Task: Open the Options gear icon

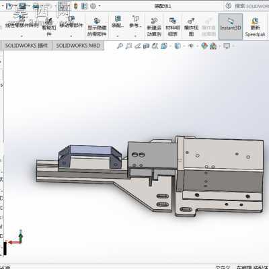Action: pyautogui.click(x=93, y=6)
